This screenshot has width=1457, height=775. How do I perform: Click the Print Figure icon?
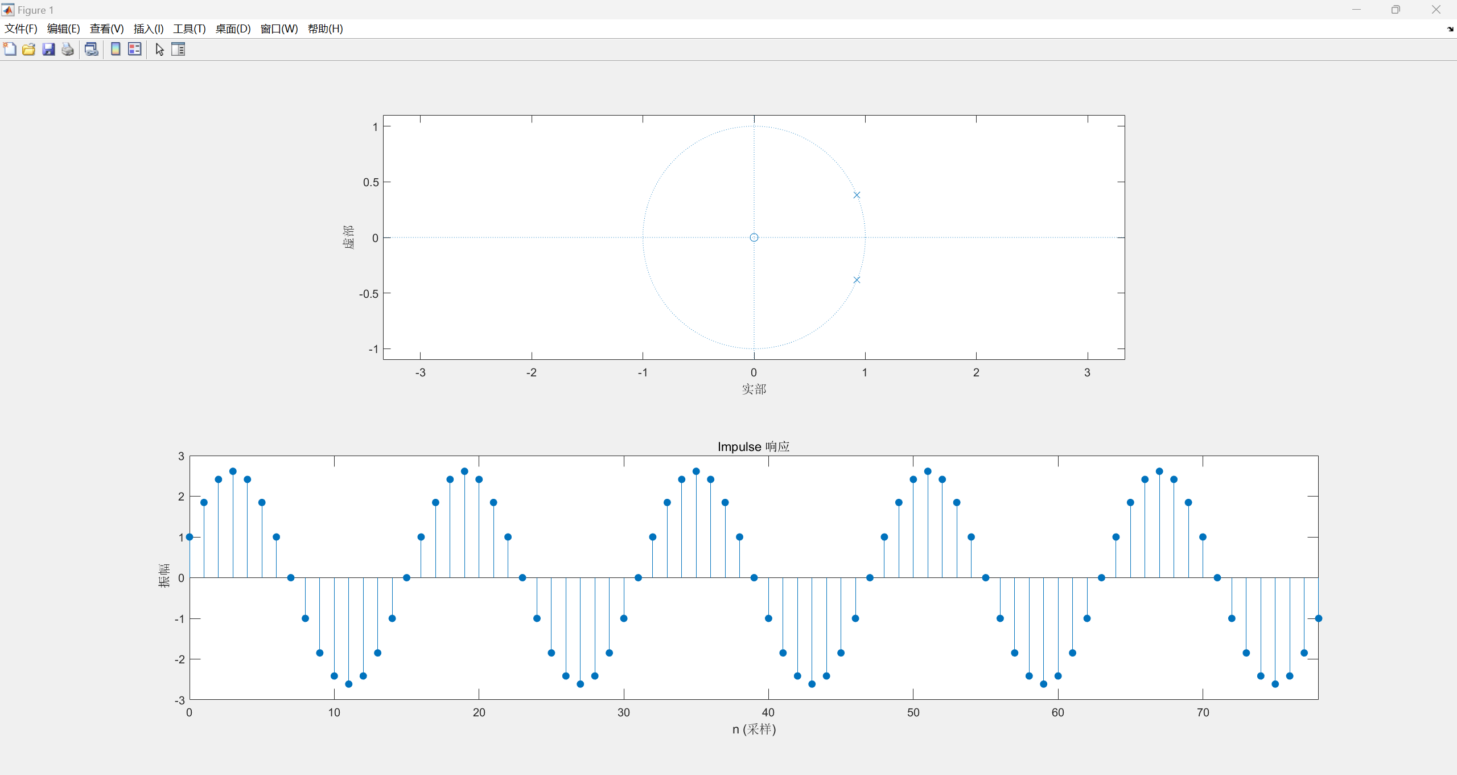[x=68, y=49]
